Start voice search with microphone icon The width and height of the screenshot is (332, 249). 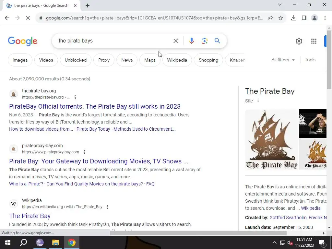tap(191, 41)
